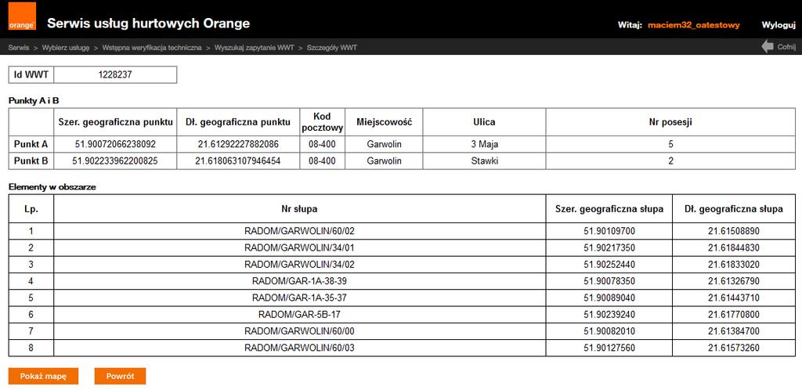802x390 pixels.
Task: Click Garwolin in Punkt A row
Action: 384,144
